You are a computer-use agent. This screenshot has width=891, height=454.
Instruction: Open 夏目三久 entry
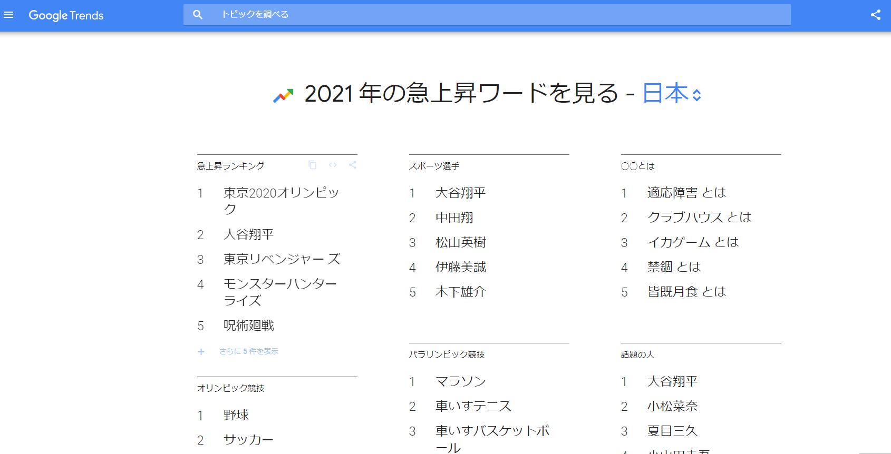(673, 431)
